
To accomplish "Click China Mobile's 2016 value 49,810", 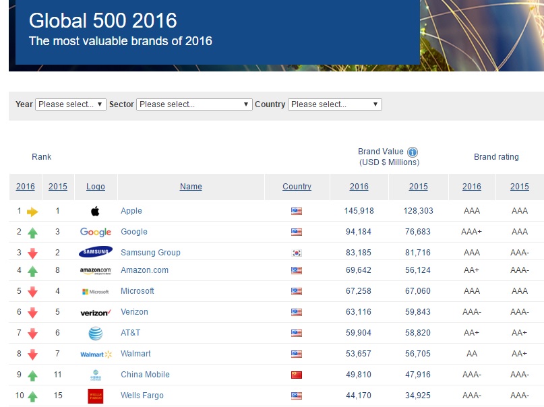I will (359, 375).
